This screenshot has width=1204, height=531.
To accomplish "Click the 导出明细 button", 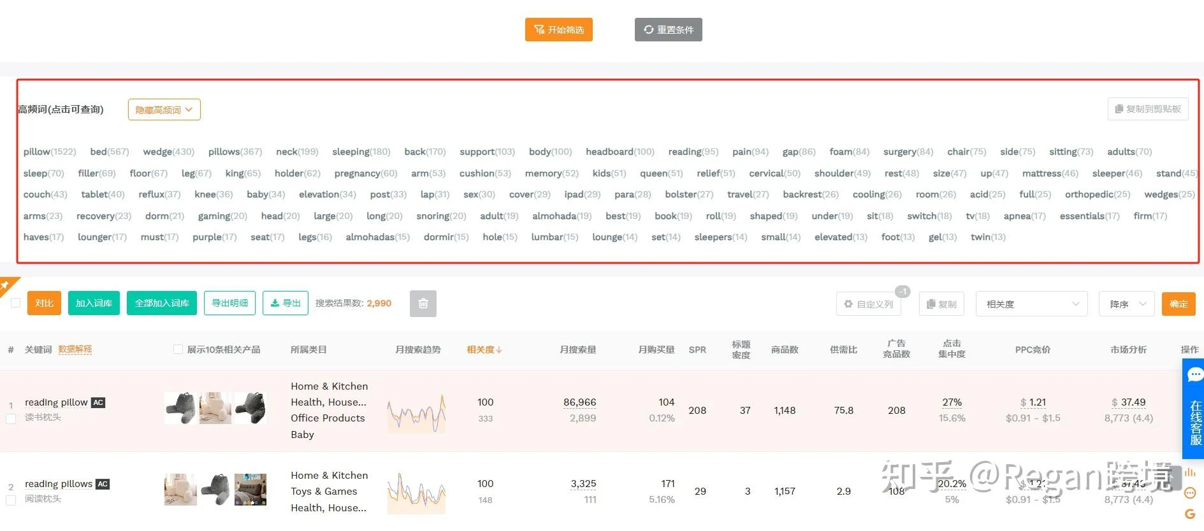I will coord(229,303).
